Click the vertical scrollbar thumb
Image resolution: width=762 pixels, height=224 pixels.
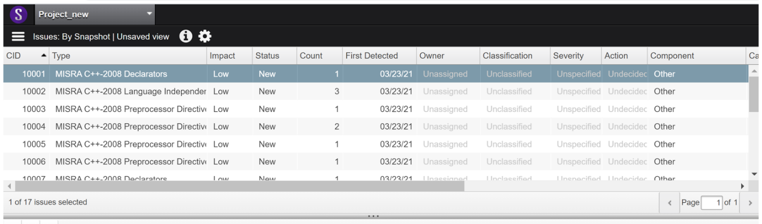(753, 94)
